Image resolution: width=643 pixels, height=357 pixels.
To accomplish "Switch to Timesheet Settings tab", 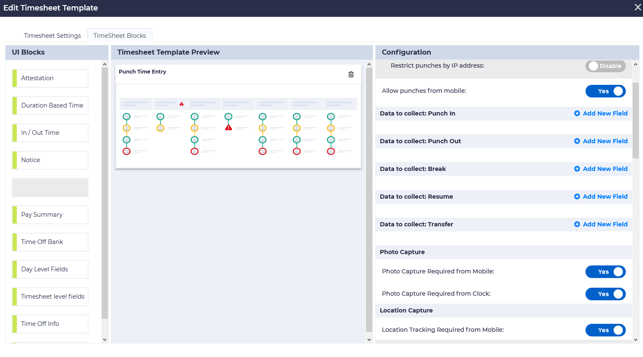I will pos(52,36).
